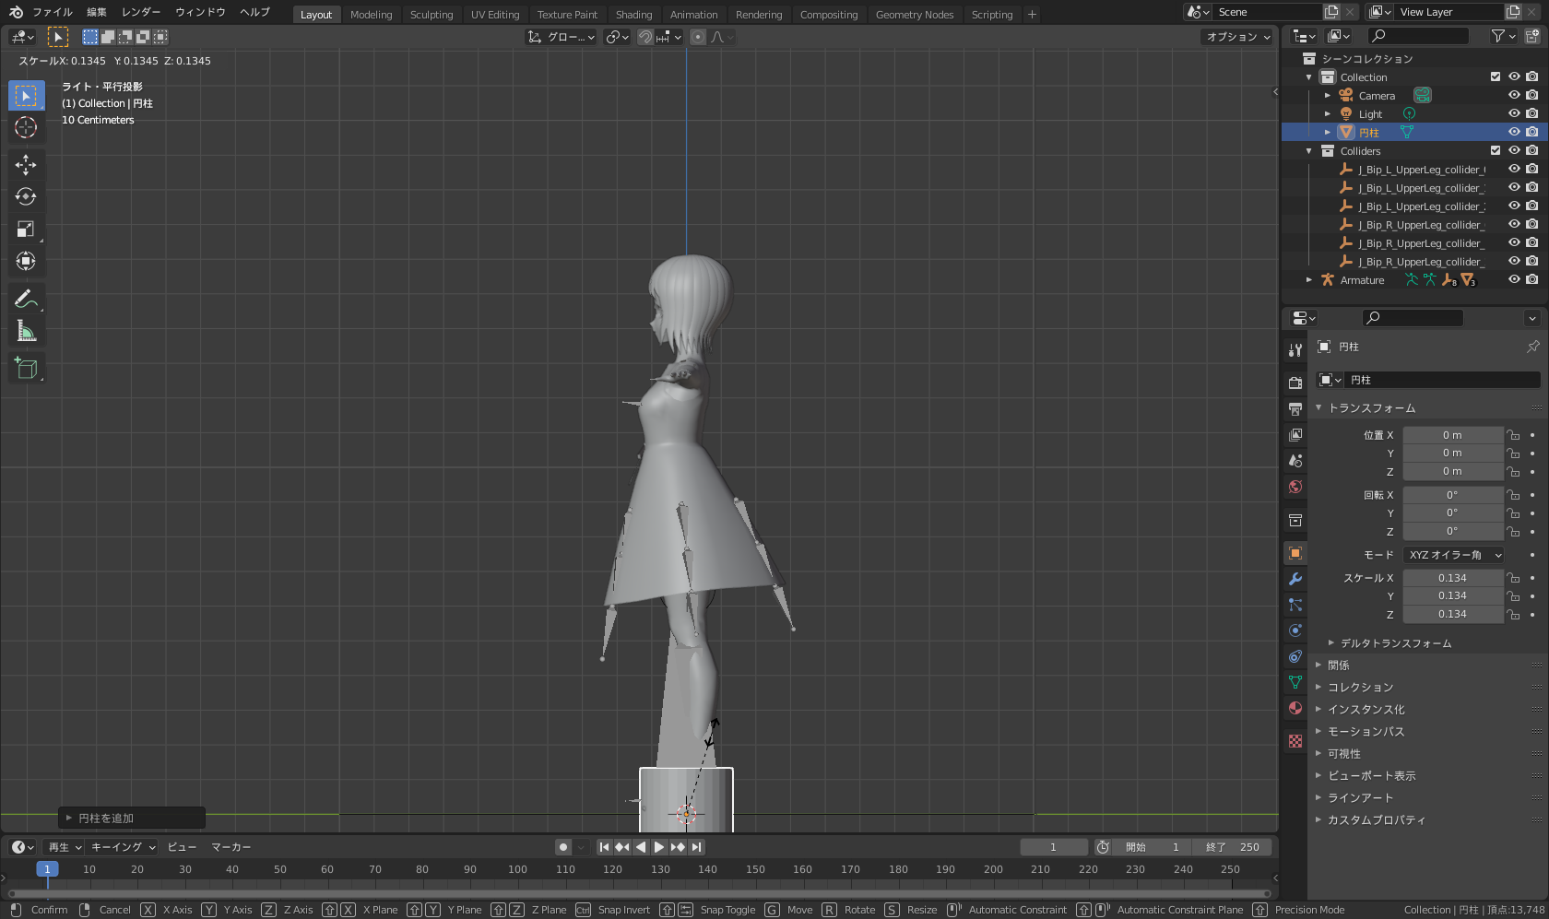Expand the Armature tree item

(1309, 280)
